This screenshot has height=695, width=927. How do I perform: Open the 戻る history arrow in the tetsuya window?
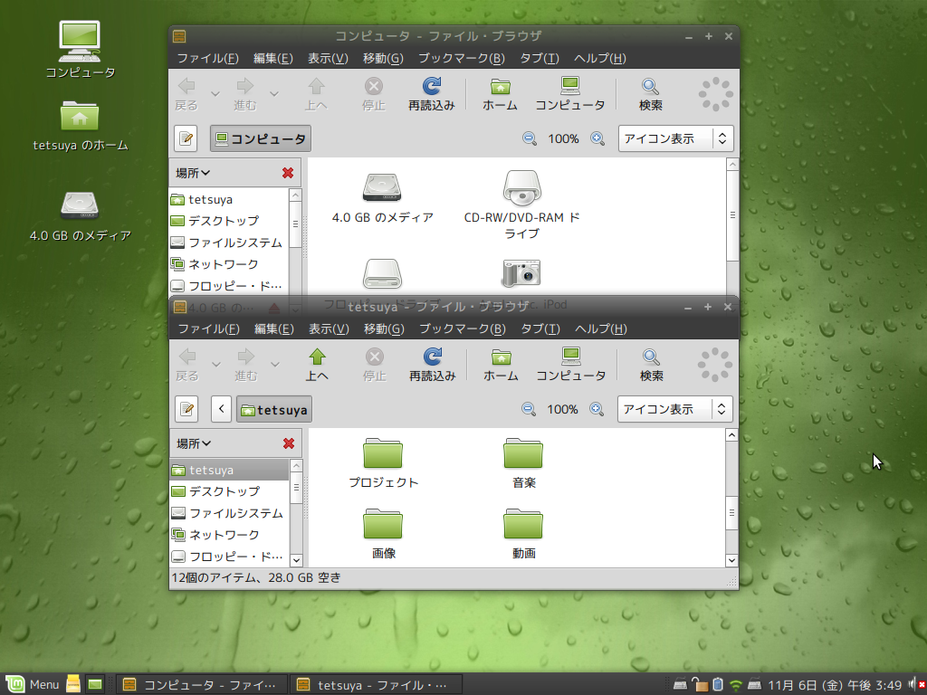pyautogui.click(x=215, y=364)
